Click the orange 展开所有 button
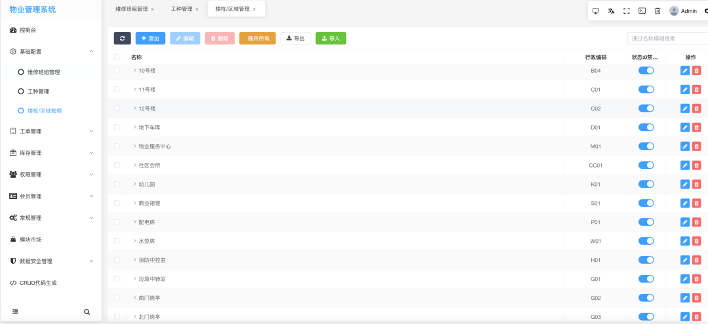Viewport: 708px width, 324px height. 258,39
